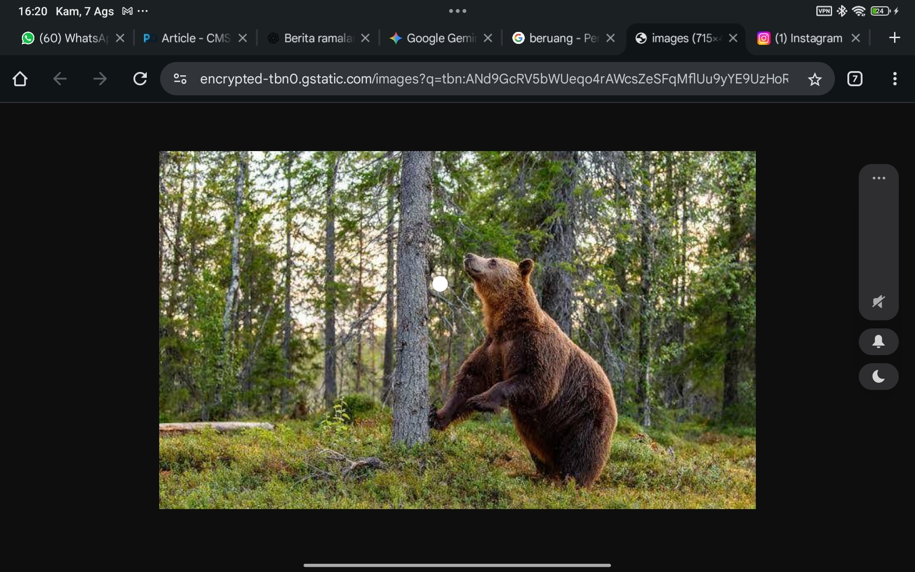
Task: Click the address bar URL field
Action: pos(493,79)
